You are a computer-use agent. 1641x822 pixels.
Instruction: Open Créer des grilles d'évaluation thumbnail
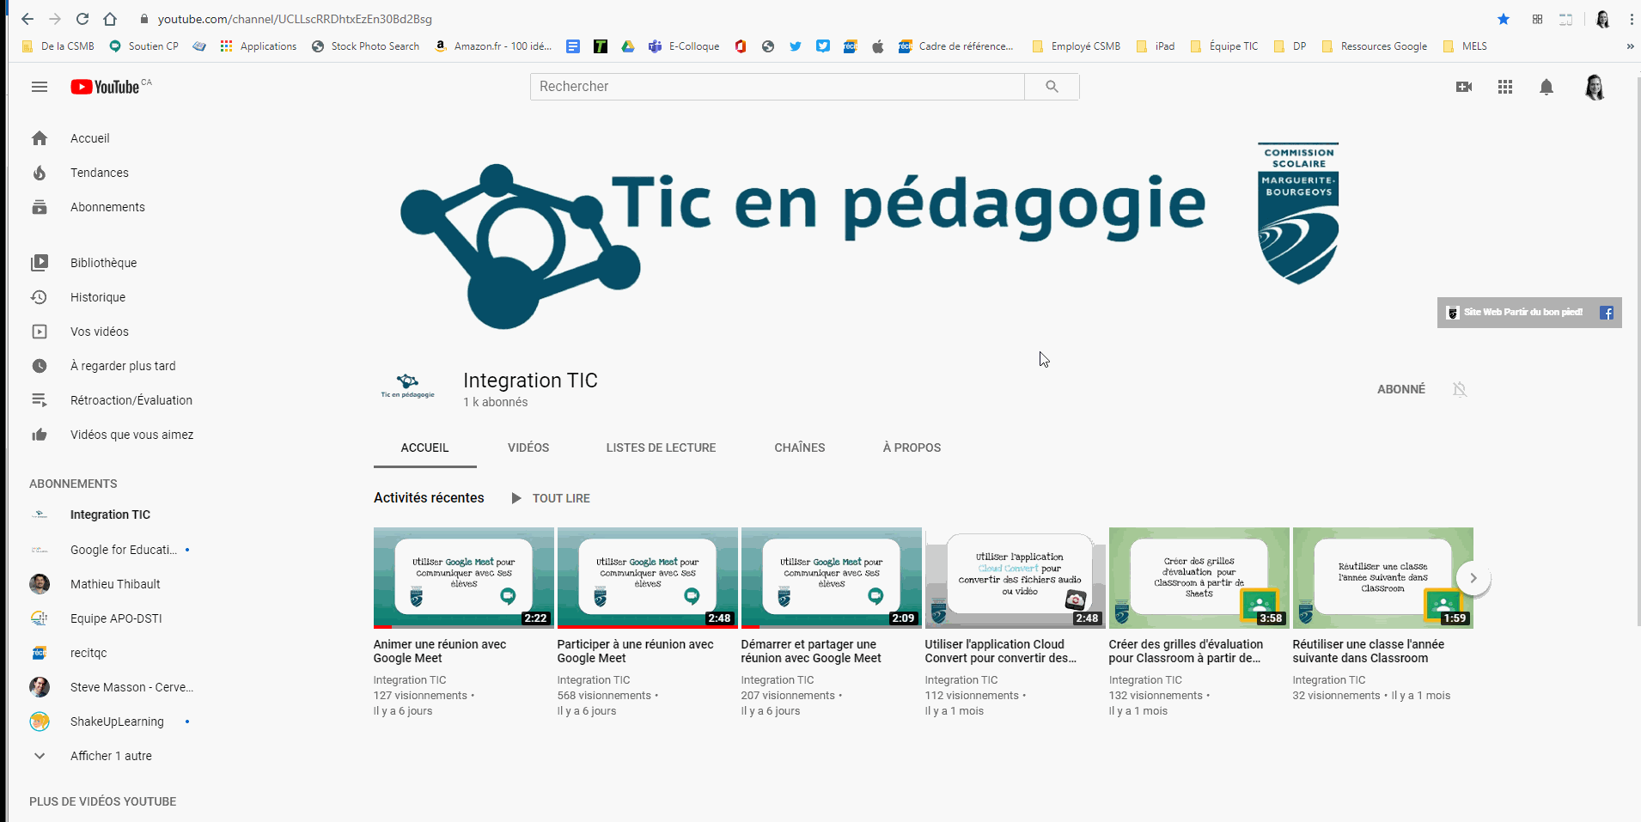coord(1199,578)
